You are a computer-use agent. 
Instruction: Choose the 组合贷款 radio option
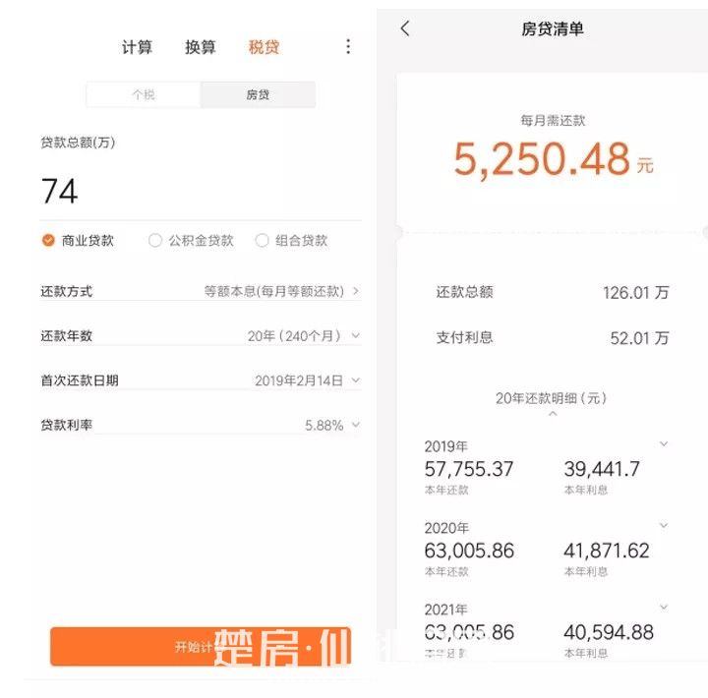point(263,240)
